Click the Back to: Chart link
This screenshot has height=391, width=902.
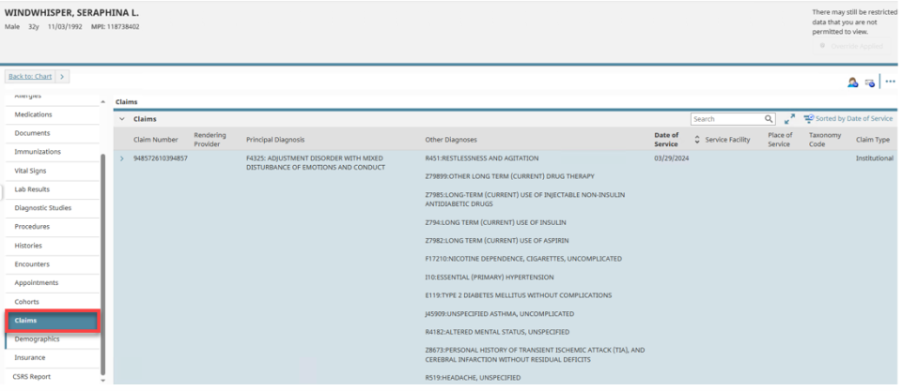point(30,75)
